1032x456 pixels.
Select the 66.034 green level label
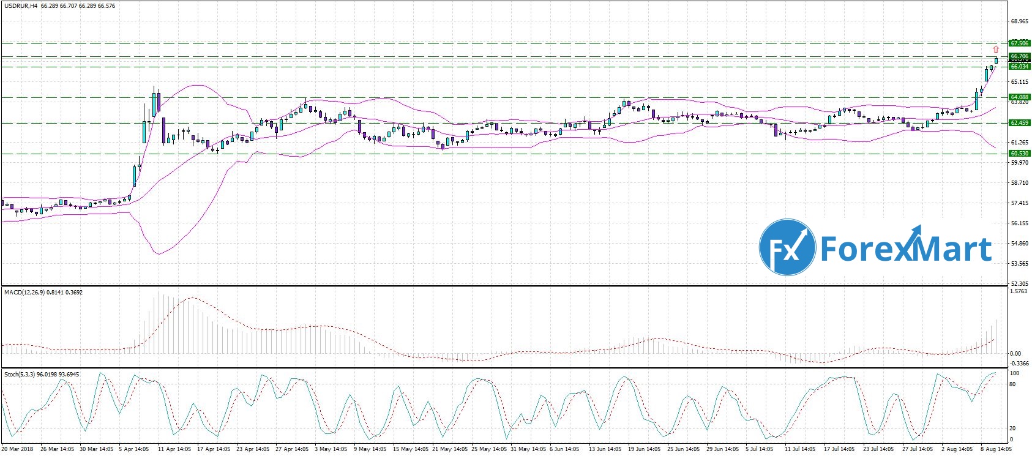[x=1019, y=66]
